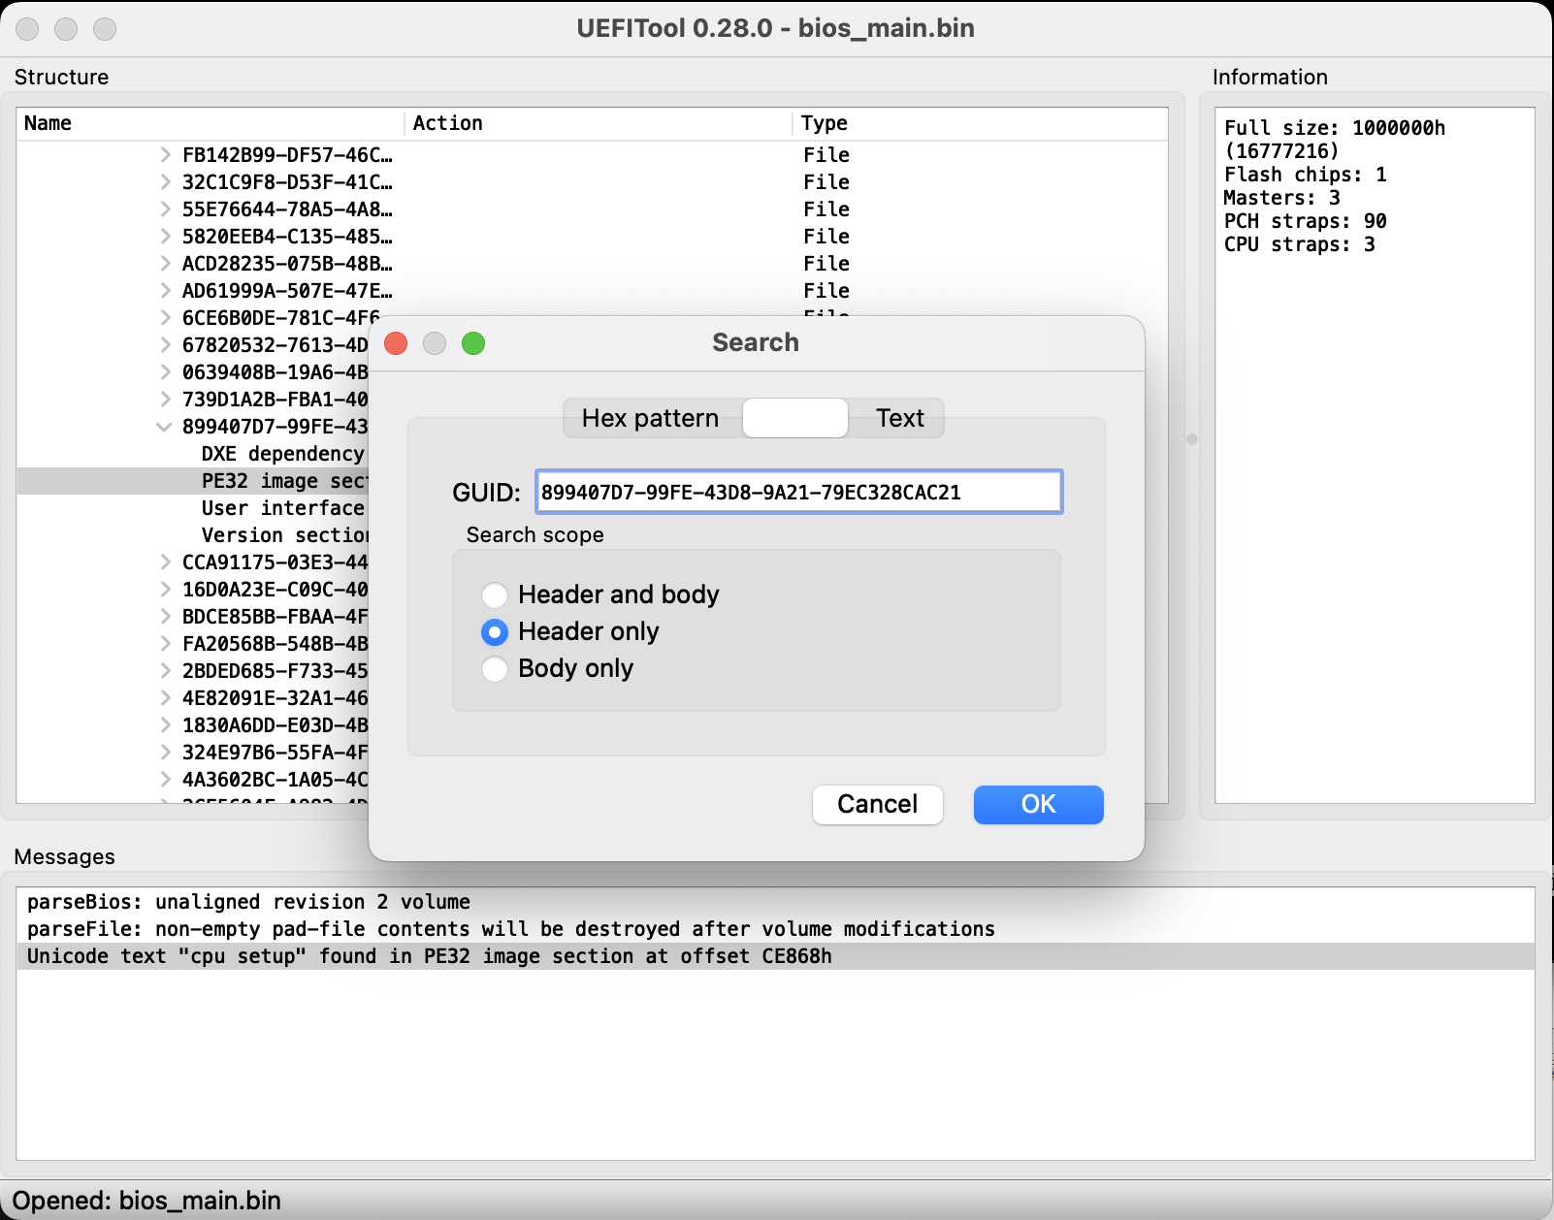Select the 'cpu setup' found message
The width and height of the screenshot is (1554, 1220).
click(x=775, y=956)
